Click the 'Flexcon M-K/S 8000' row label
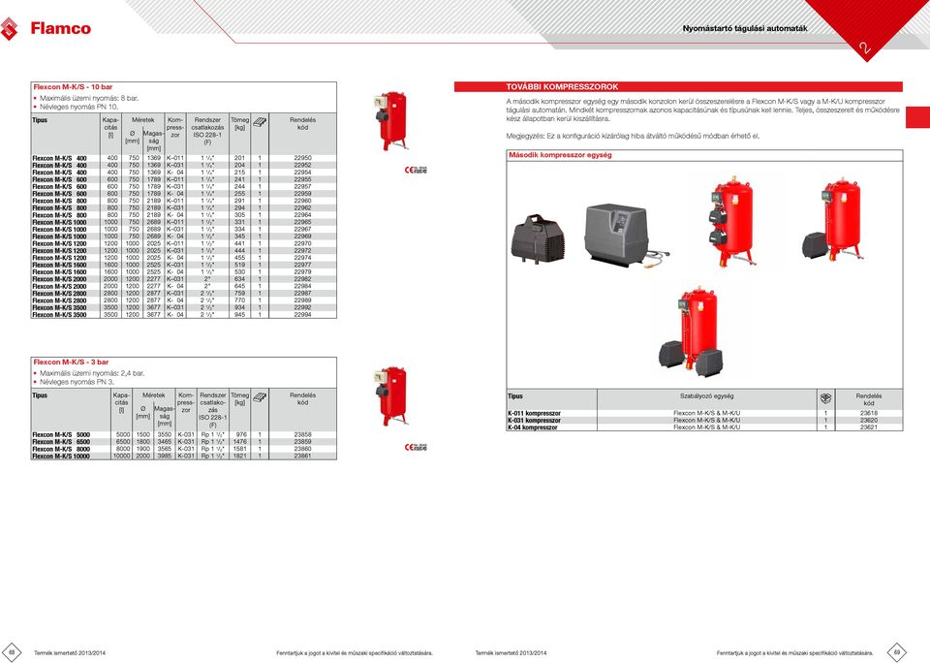Viewport: 930px width, 663px height. 61,449
